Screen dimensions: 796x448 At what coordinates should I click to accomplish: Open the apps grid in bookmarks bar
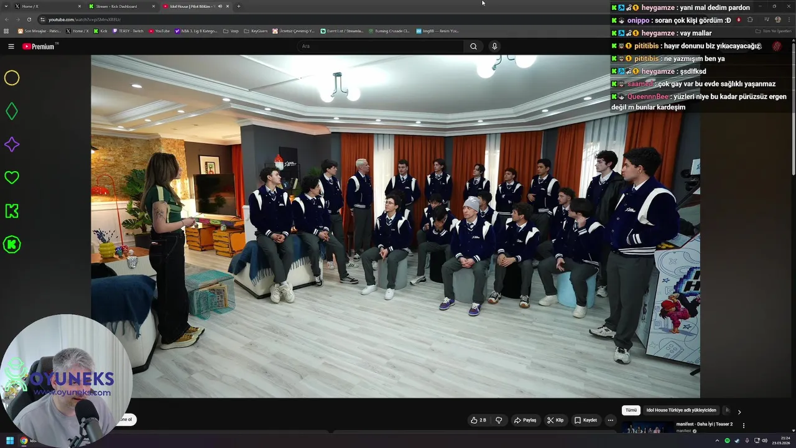pyautogui.click(x=7, y=30)
